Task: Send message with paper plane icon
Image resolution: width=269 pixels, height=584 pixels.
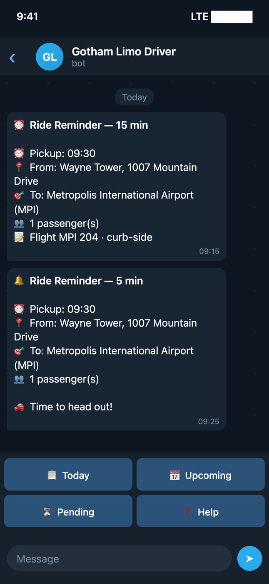Action: [249, 558]
